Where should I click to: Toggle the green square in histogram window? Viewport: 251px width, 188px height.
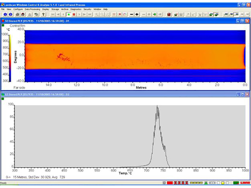click(3, 99)
